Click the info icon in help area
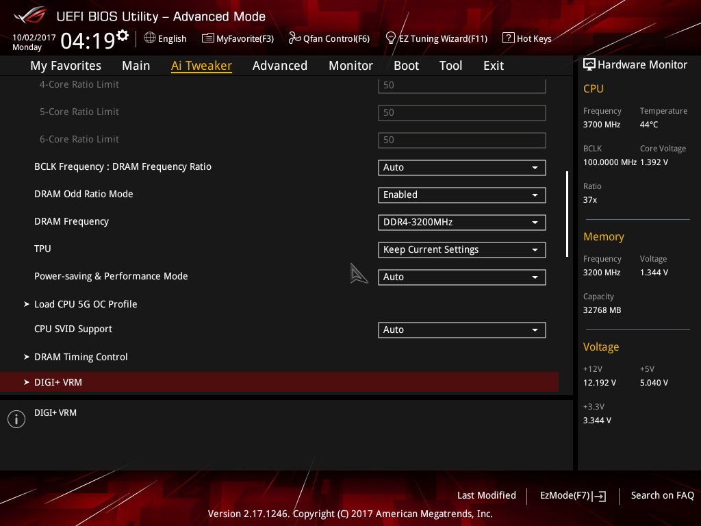701x526 pixels. [x=16, y=419]
